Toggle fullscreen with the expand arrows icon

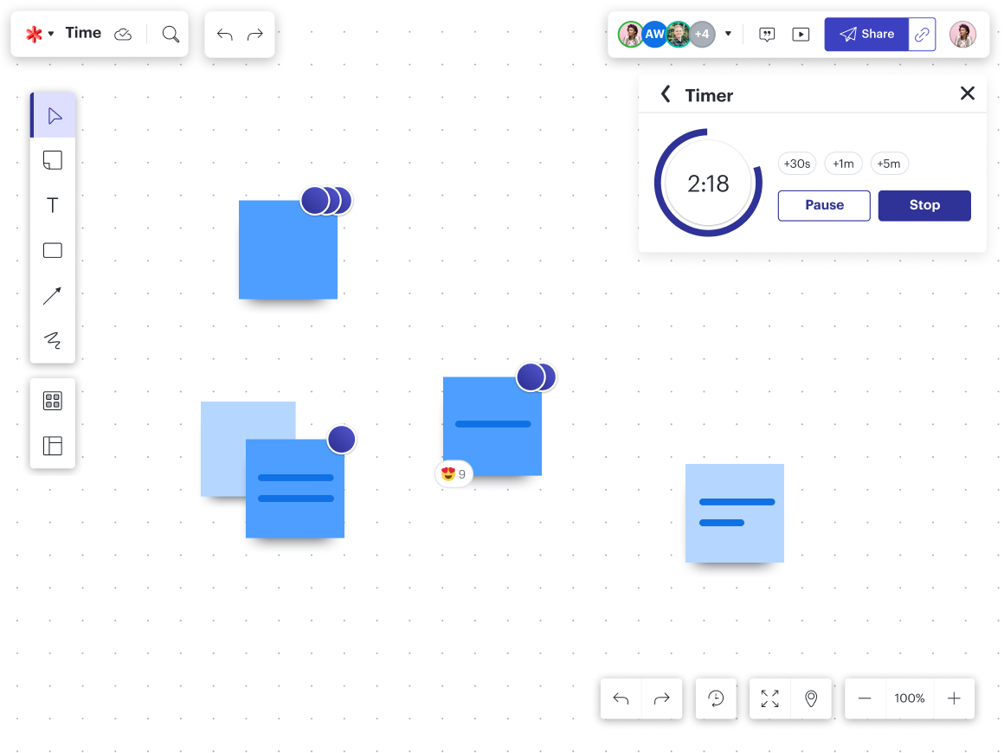pos(769,698)
